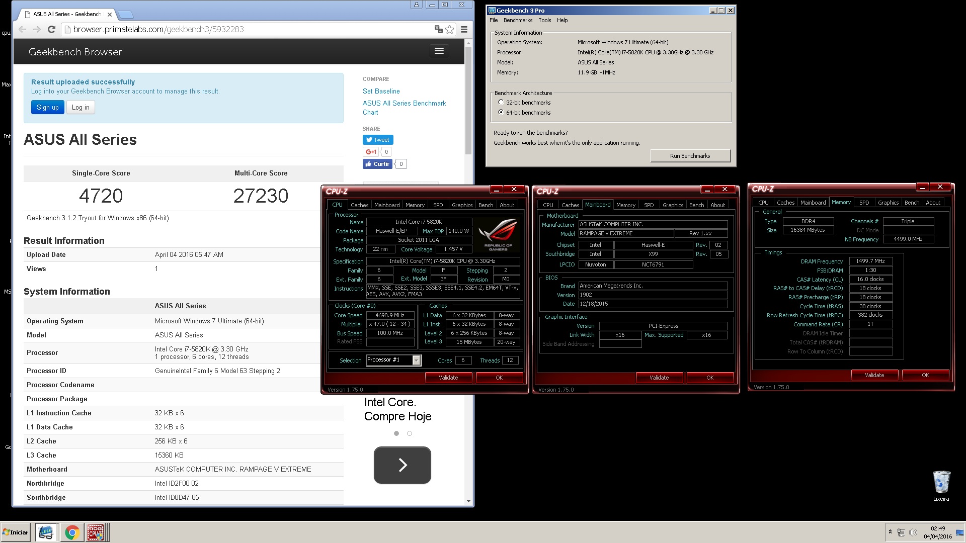This screenshot has height=543, width=966.
Task: Click the Chrome forward arrow
Action: [37, 29]
